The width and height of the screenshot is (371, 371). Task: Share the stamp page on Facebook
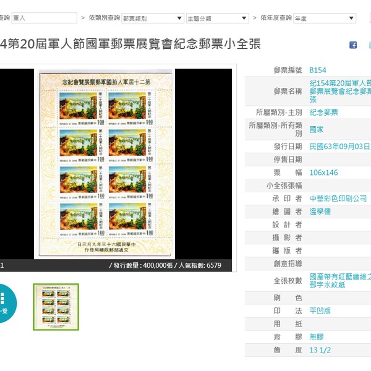click(353, 45)
